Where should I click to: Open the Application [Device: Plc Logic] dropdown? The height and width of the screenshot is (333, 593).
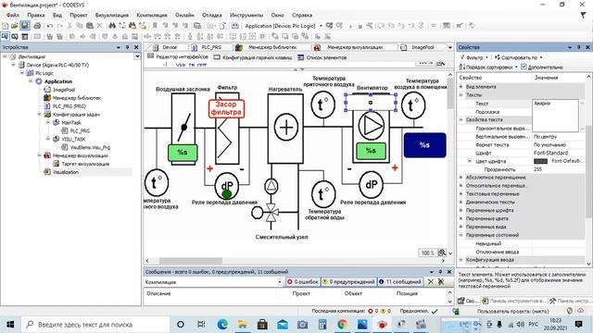322,26
